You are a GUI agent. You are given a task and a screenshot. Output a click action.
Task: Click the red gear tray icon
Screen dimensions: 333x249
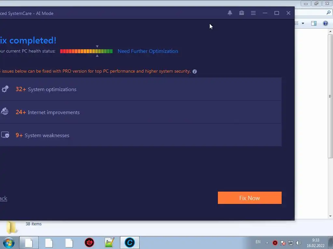[275, 243]
